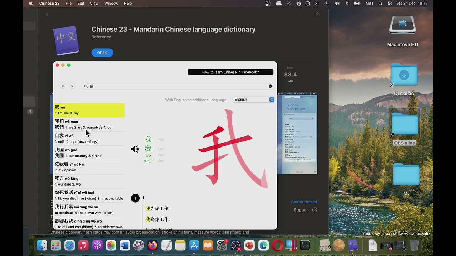Launch PowerPoint from the dock

(x=249, y=245)
